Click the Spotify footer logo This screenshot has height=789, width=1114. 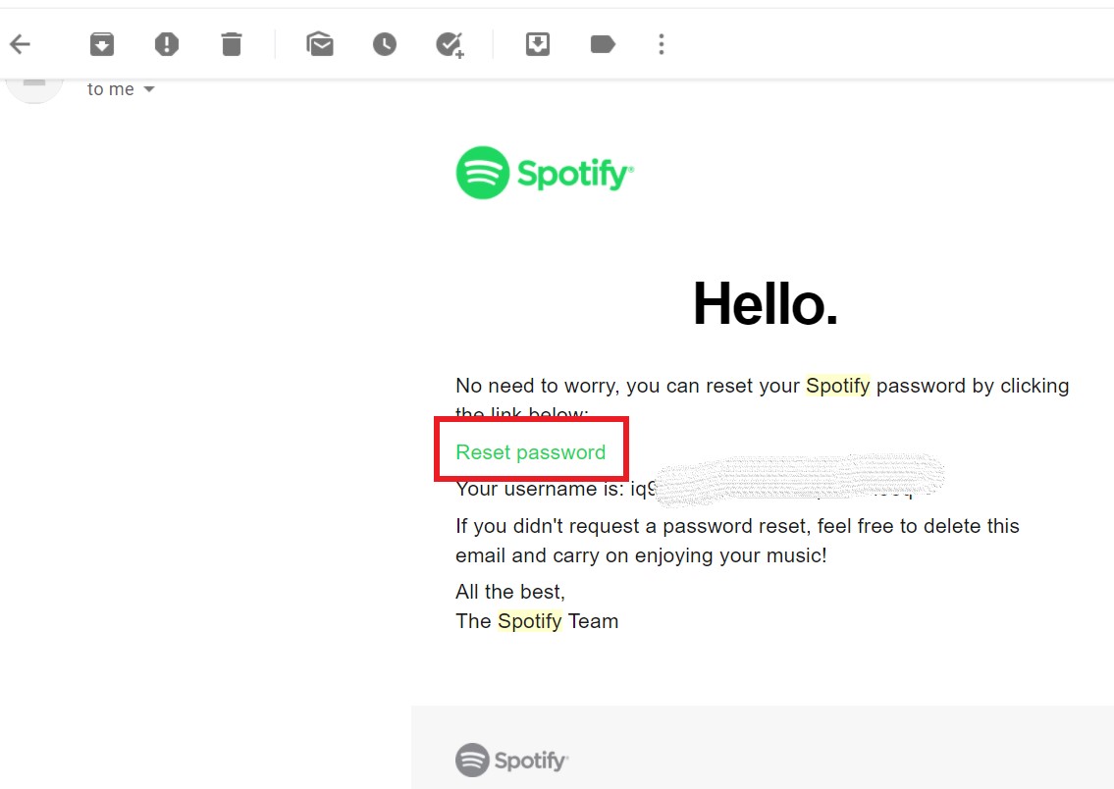pyautogui.click(x=511, y=760)
